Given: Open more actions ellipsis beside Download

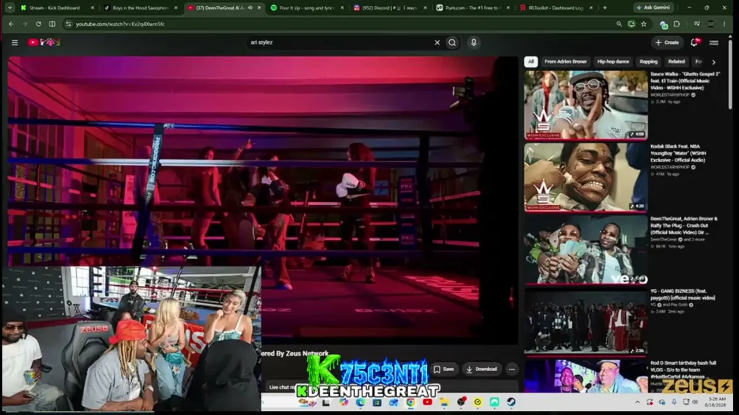Looking at the screenshot, I should click(512, 369).
